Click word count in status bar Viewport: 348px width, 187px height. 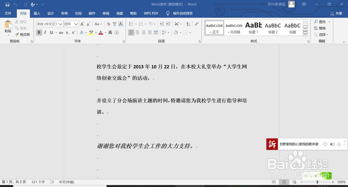[x=38, y=182]
